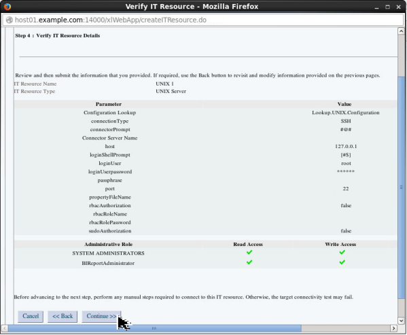Screen dimensions: 407x335
Task: Click the horizontal scrollbar right arrow
Action: [393, 328]
